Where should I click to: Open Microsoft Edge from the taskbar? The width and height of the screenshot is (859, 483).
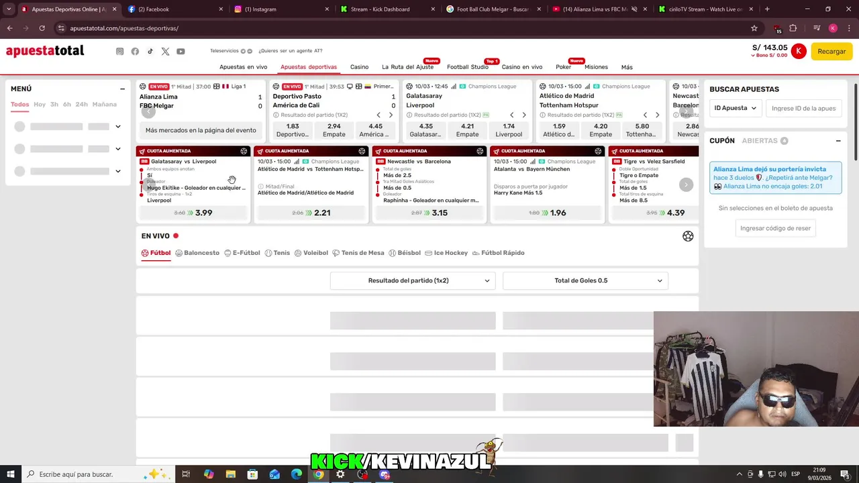click(297, 474)
